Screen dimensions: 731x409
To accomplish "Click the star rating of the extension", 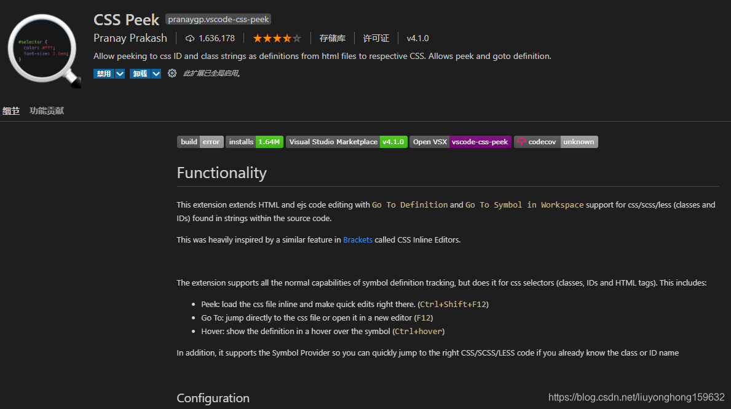I will click(277, 38).
